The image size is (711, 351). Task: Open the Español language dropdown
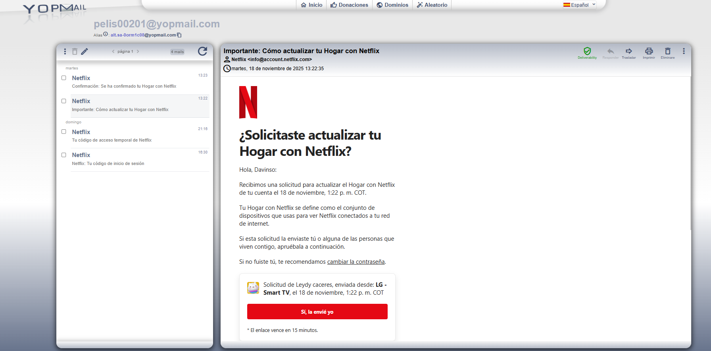click(x=580, y=5)
